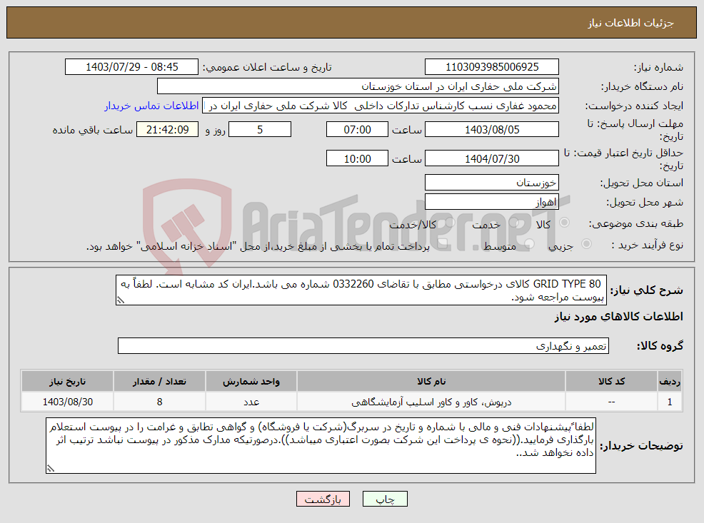Click the توضیحات خریدار label
Screen dimensions: 704x523
[x=641, y=446]
